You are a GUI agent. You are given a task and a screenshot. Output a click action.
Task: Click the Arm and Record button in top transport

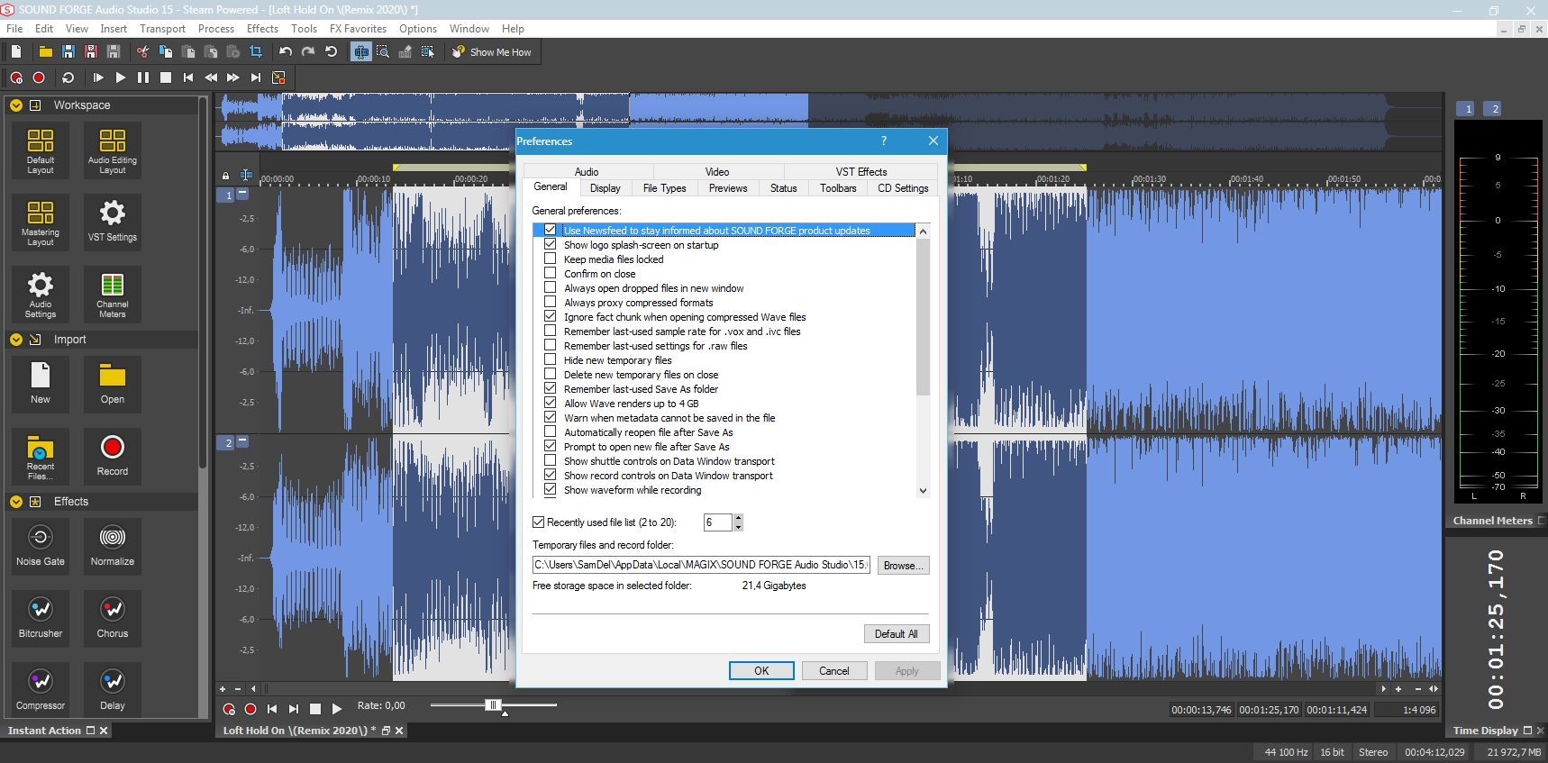[16, 77]
